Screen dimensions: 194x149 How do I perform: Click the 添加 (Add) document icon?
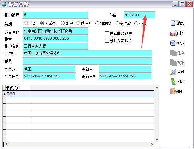click(173, 23)
